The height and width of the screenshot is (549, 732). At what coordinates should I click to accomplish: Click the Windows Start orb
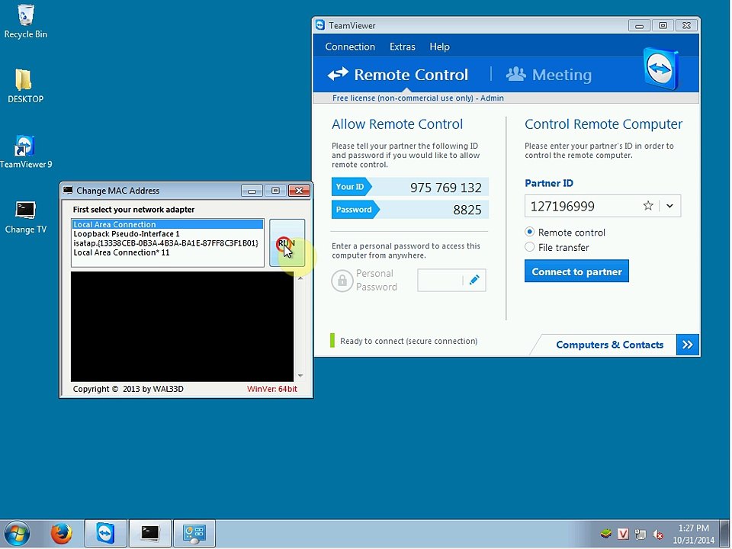tap(17, 533)
